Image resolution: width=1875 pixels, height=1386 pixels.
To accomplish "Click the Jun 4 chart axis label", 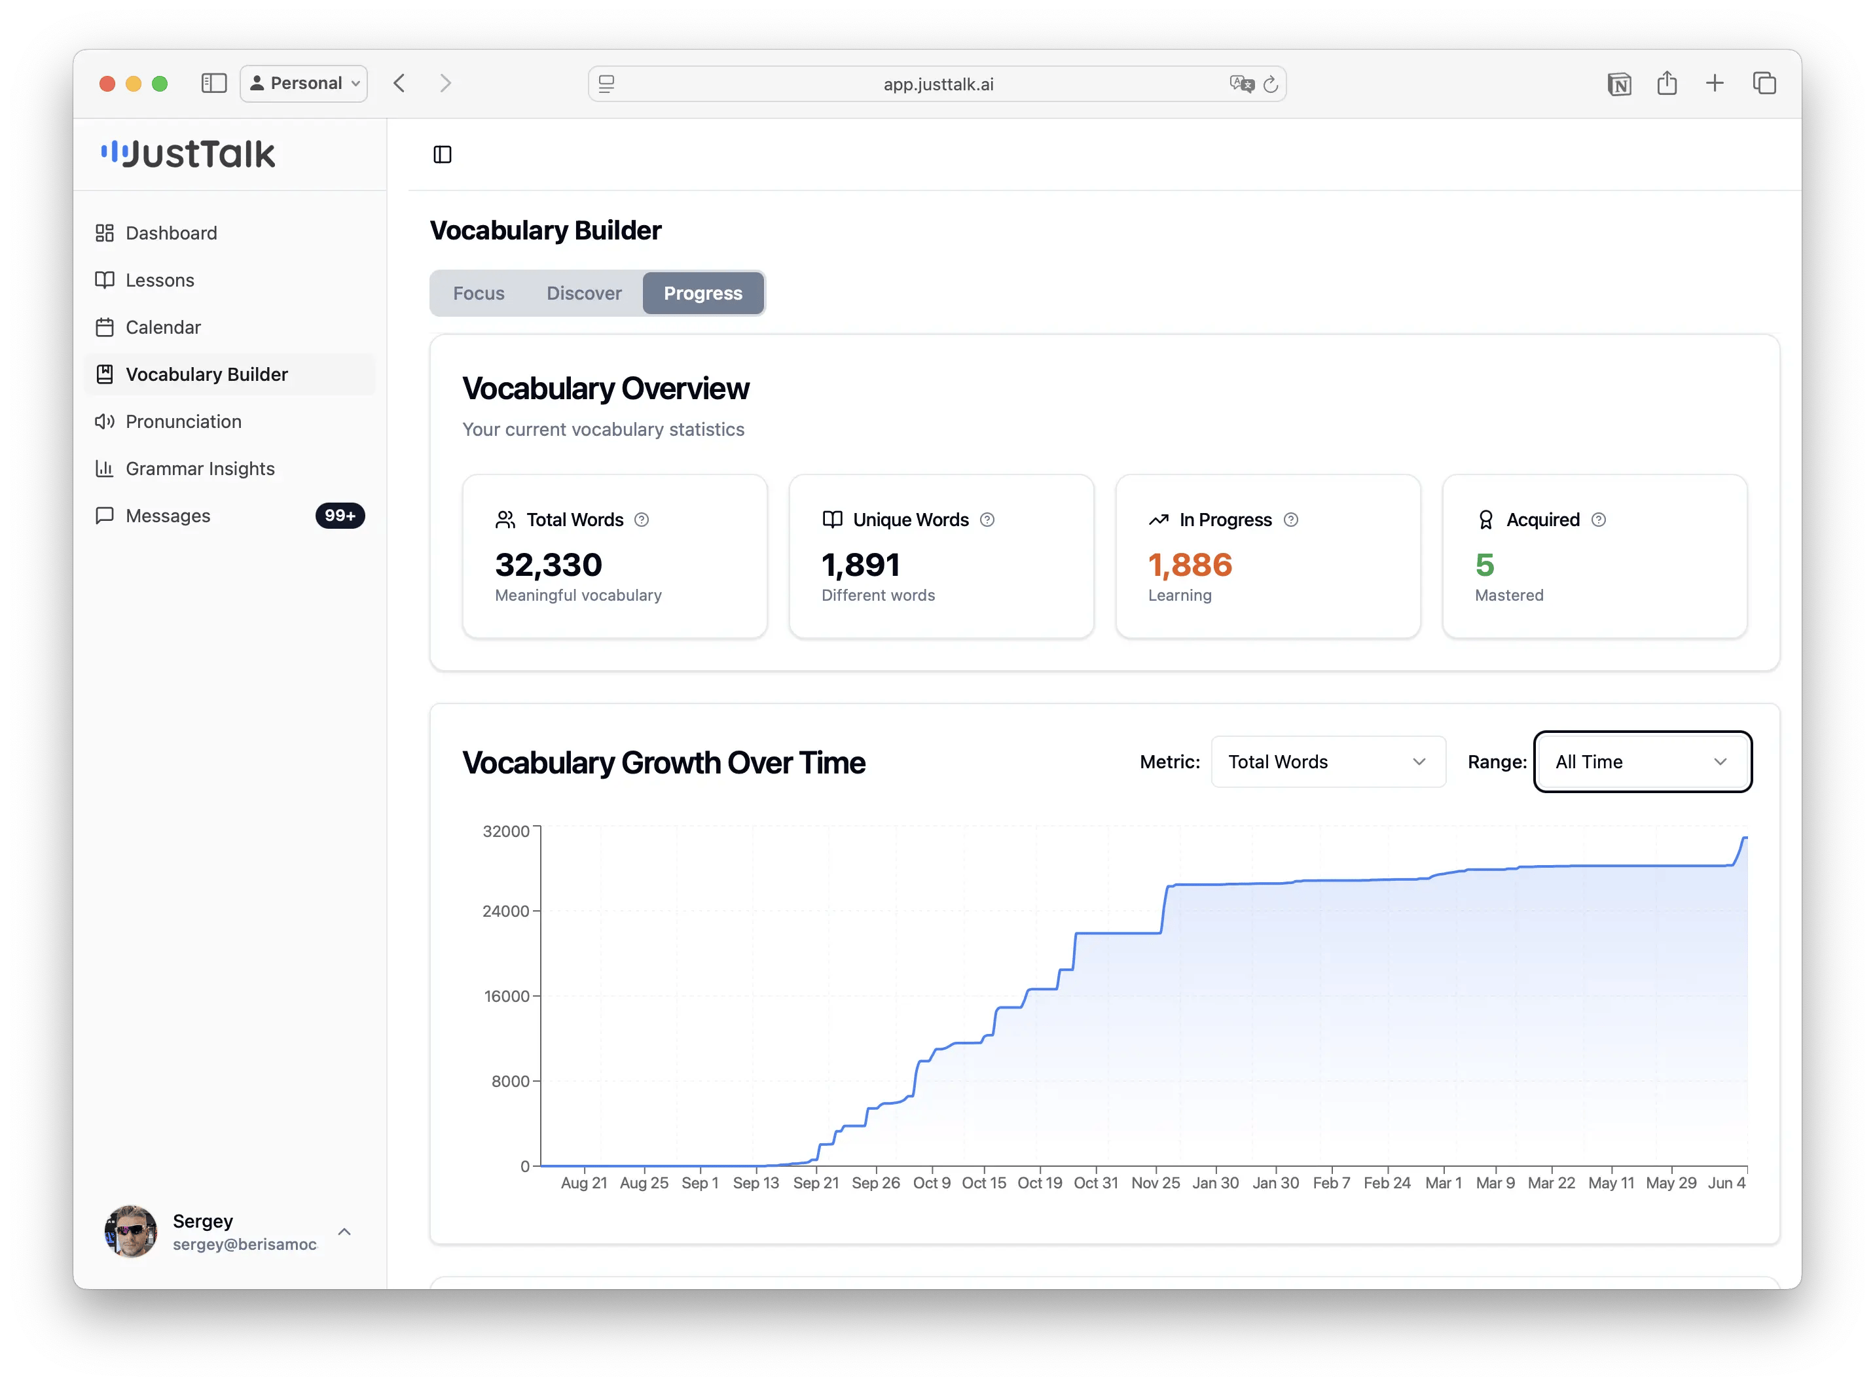I will (x=1726, y=1183).
